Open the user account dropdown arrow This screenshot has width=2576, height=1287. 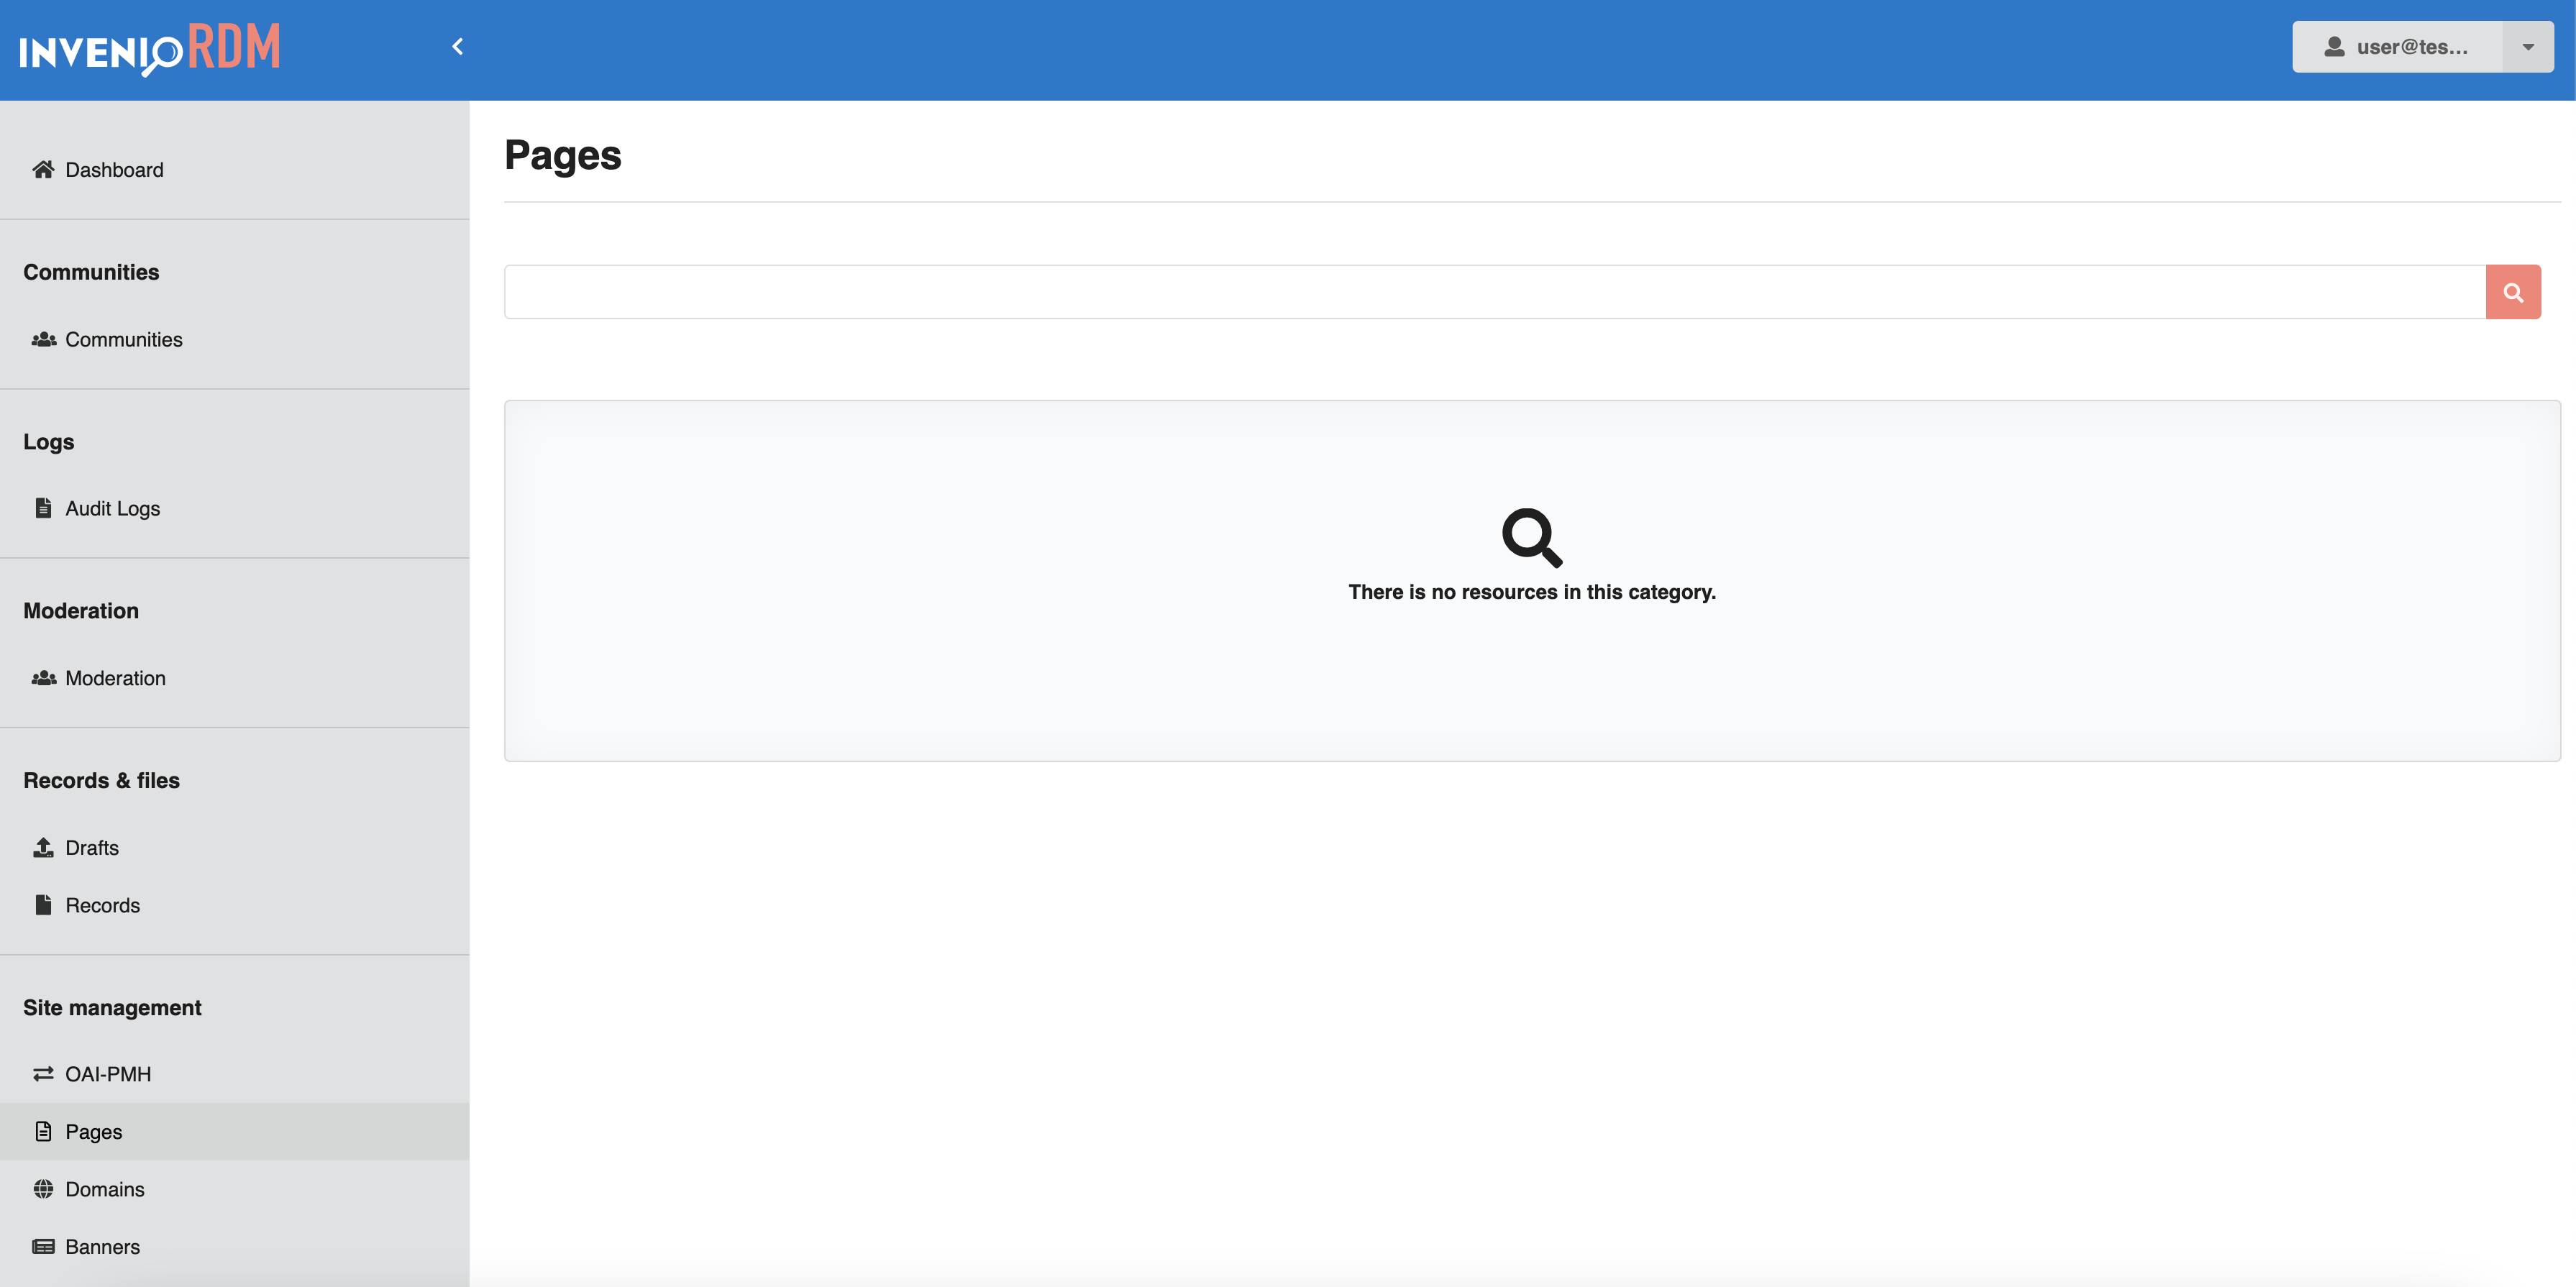pyautogui.click(x=2528, y=47)
